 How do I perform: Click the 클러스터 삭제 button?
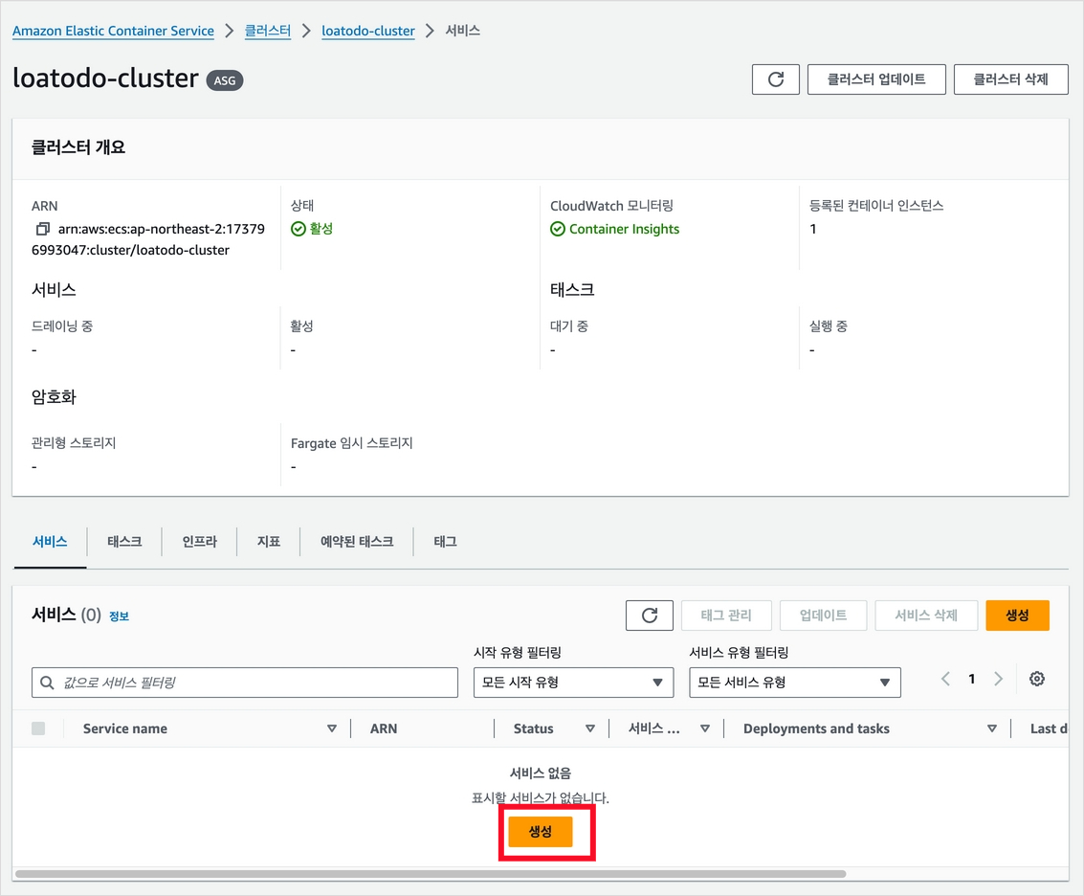[x=1010, y=79]
